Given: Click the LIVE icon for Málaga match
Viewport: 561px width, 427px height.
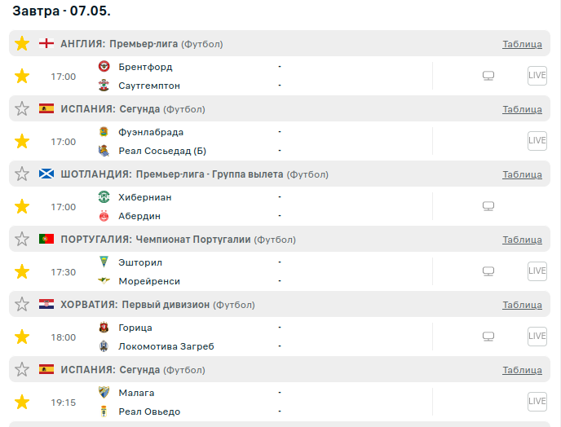Looking at the screenshot, I should pyautogui.click(x=537, y=402).
